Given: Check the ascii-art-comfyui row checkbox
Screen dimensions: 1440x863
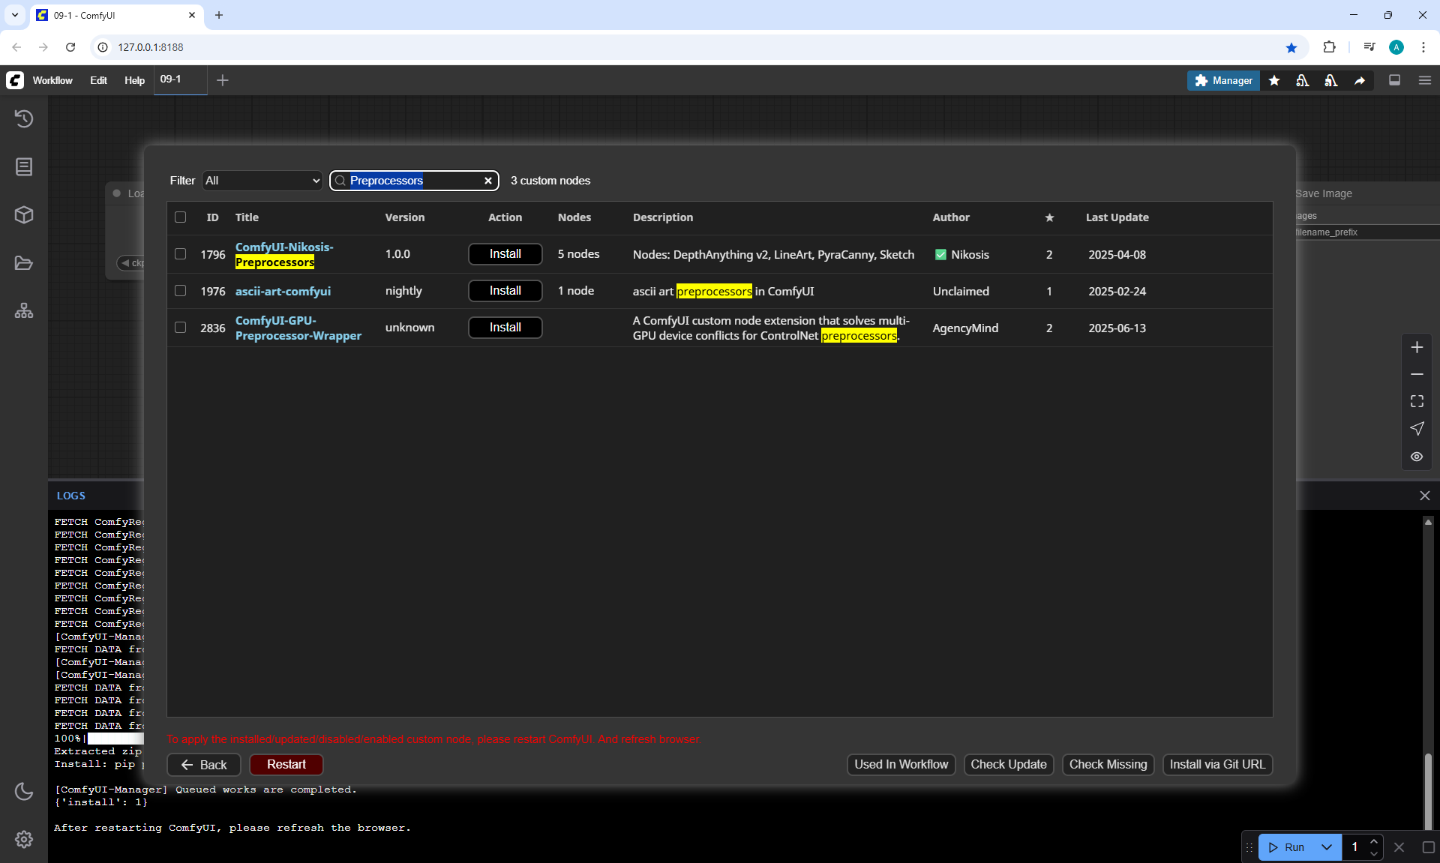Looking at the screenshot, I should (x=180, y=291).
